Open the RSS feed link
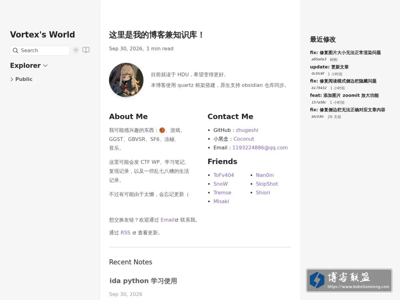The image size is (400, 300). [125, 233]
